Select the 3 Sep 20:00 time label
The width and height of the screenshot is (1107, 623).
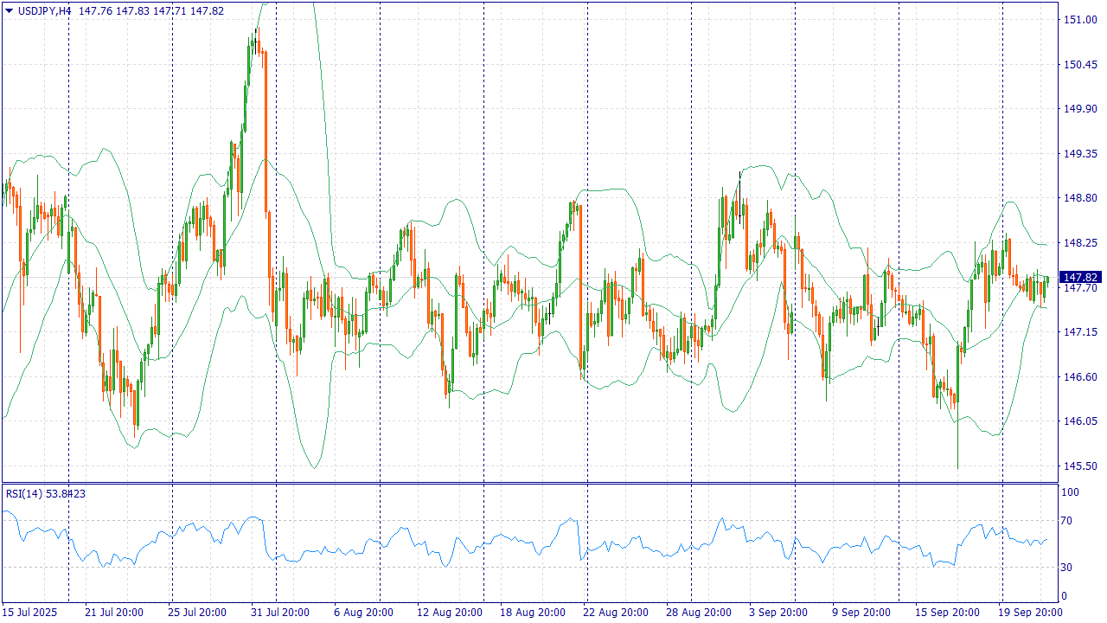point(778,613)
